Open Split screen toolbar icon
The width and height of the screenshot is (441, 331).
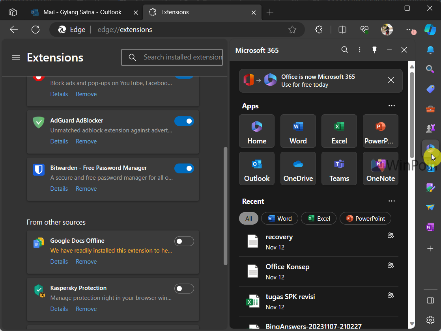pos(342,30)
